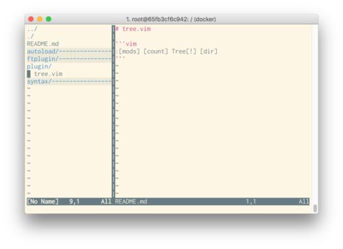Screen dimensions: 343x249
Task: Click the README.md status line label
Action: coord(131,202)
